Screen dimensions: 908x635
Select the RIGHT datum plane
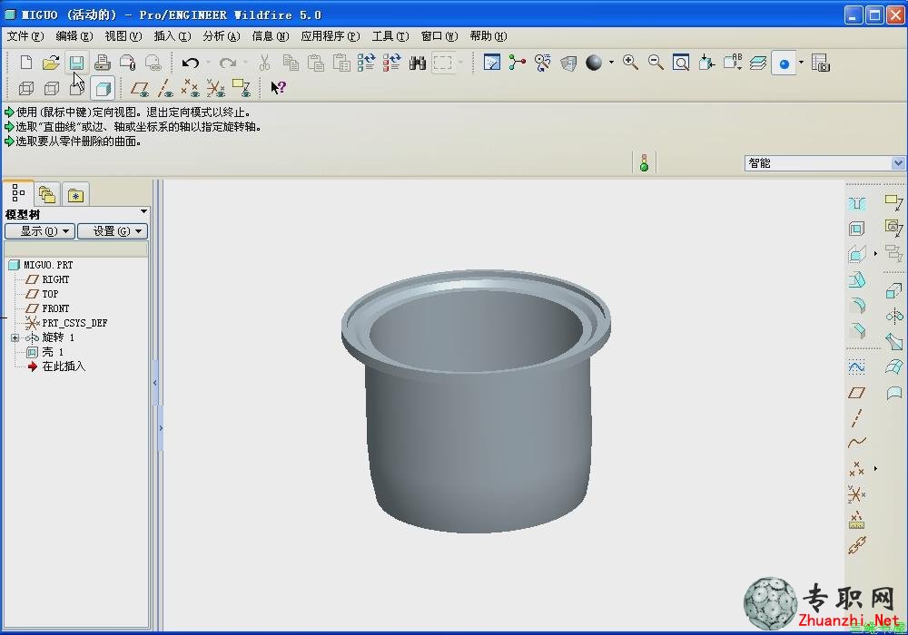tap(55, 279)
